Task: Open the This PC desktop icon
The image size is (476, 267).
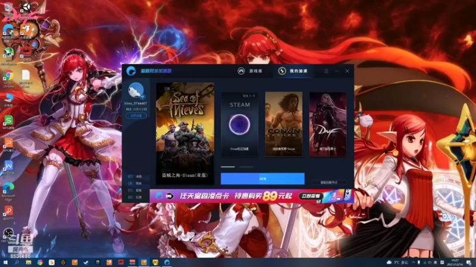Action: pyautogui.click(x=8, y=100)
